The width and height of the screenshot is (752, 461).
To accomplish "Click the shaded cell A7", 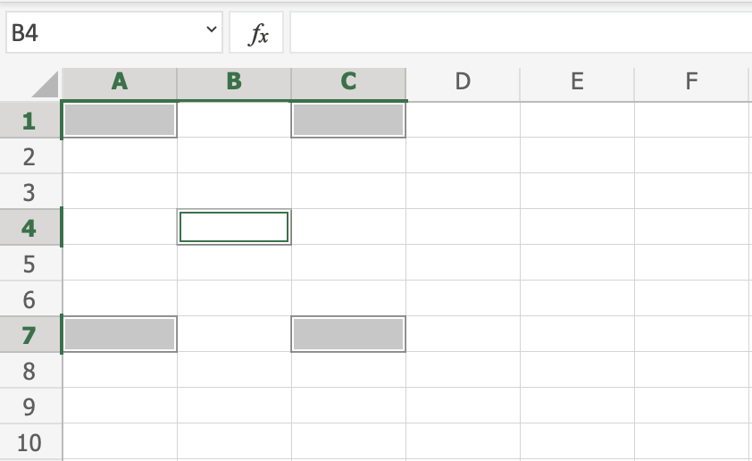I will point(120,335).
